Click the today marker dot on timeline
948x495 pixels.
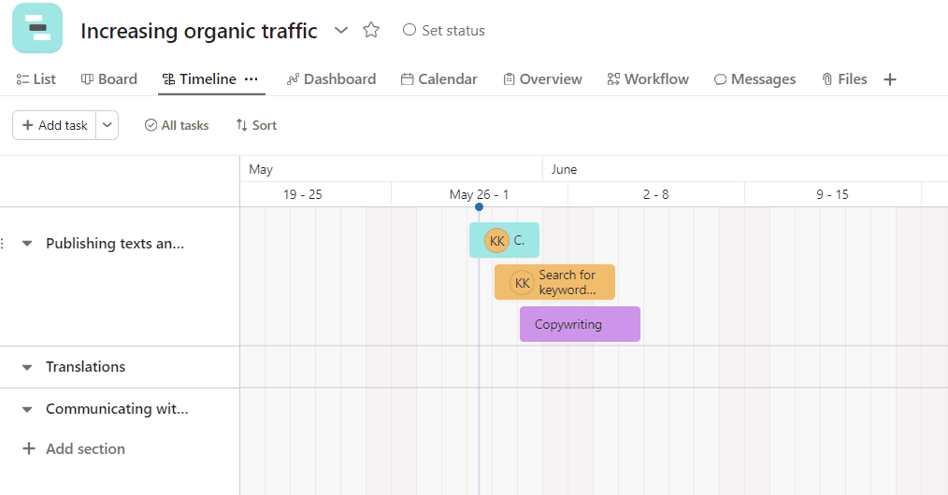[479, 207]
